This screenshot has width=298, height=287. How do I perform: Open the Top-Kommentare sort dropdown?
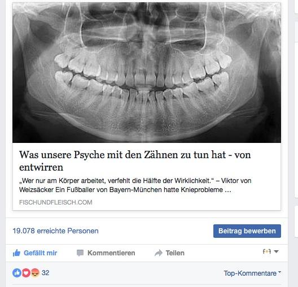(x=252, y=273)
